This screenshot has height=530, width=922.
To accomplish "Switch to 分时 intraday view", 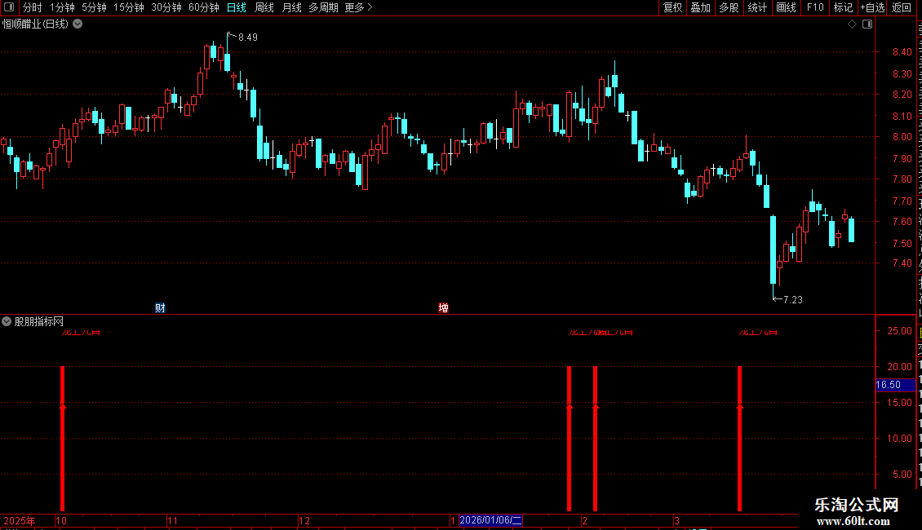I will click(x=33, y=7).
